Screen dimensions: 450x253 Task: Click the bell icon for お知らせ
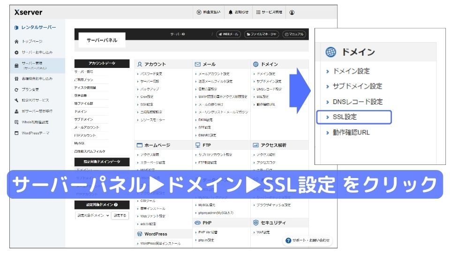[231, 12]
